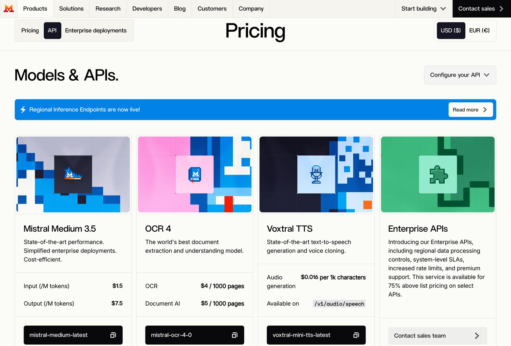This screenshot has width=511, height=346.
Task: Click the puzzle piece icon on Enterprise card
Action: 438,175
